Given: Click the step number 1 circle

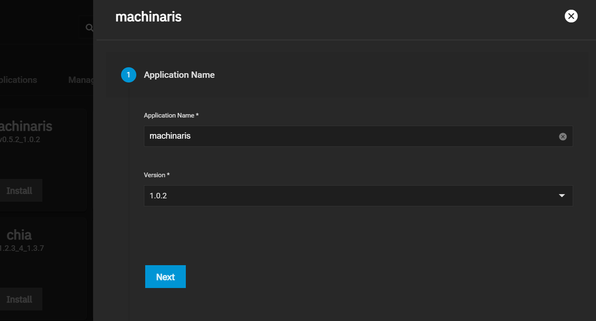Looking at the screenshot, I should click(x=129, y=75).
